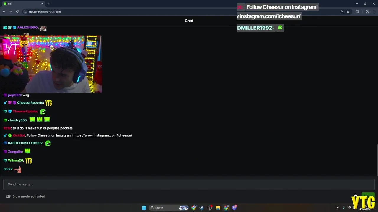Click the W emote in Zongolia's message
Image resolution: width=378 pixels, height=212 pixels.
[27, 151]
